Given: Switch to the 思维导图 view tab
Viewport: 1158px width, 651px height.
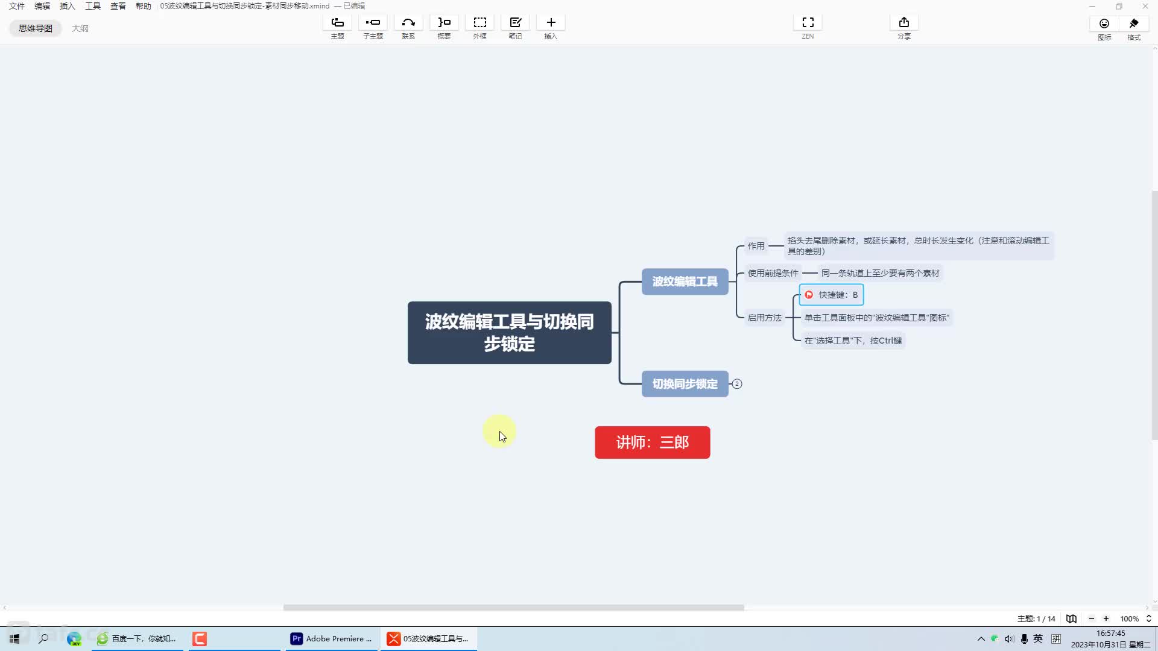Looking at the screenshot, I should tap(36, 28).
